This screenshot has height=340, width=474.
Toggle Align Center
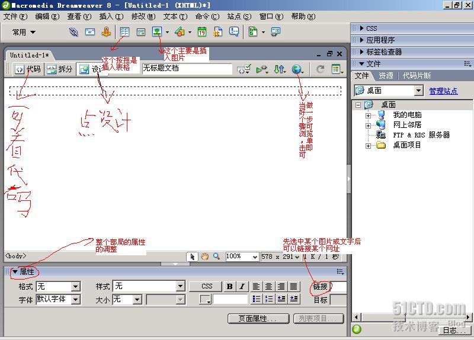coord(268,287)
